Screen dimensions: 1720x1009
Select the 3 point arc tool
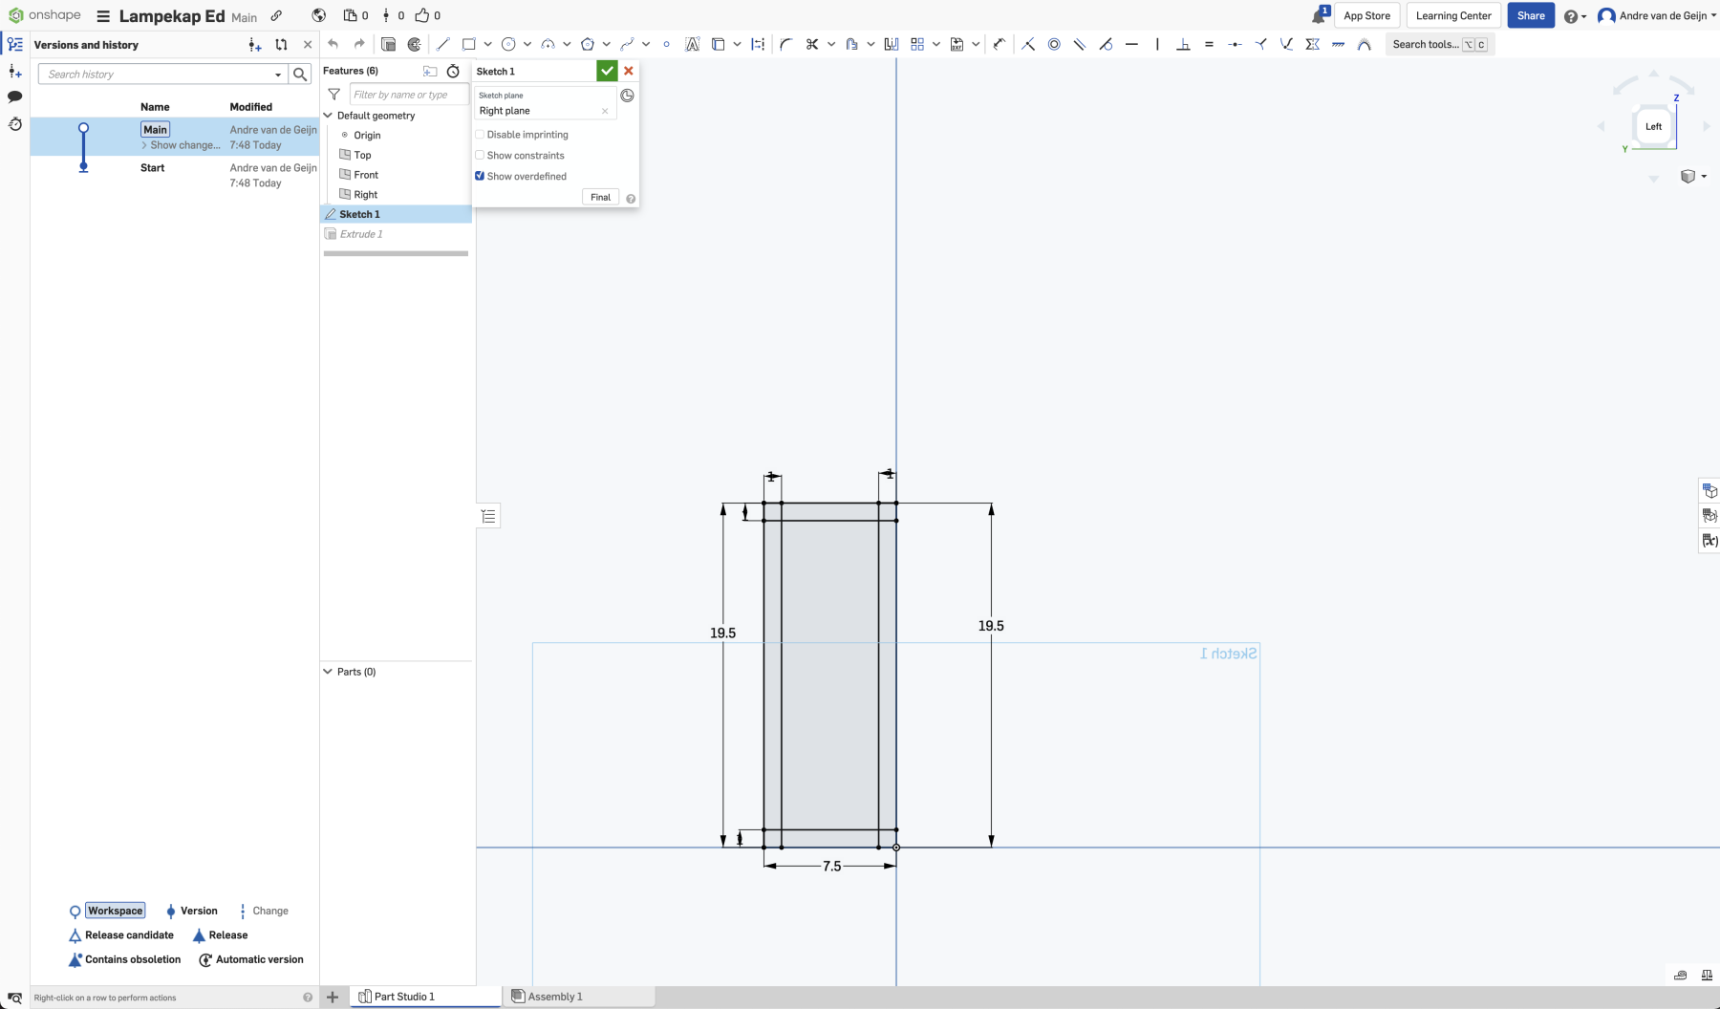pos(548,44)
